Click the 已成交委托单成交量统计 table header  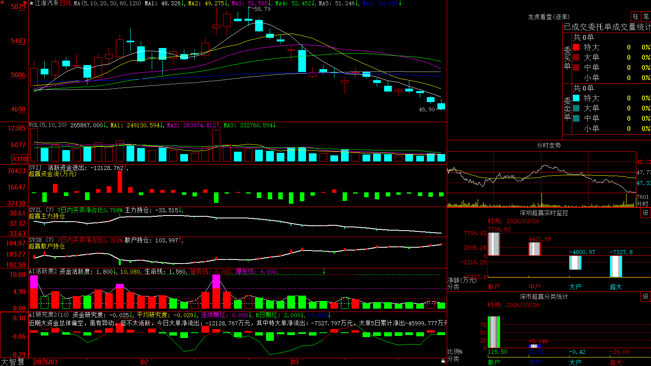click(x=607, y=27)
